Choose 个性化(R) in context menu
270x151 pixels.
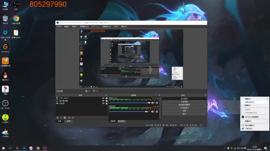pos(255,129)
